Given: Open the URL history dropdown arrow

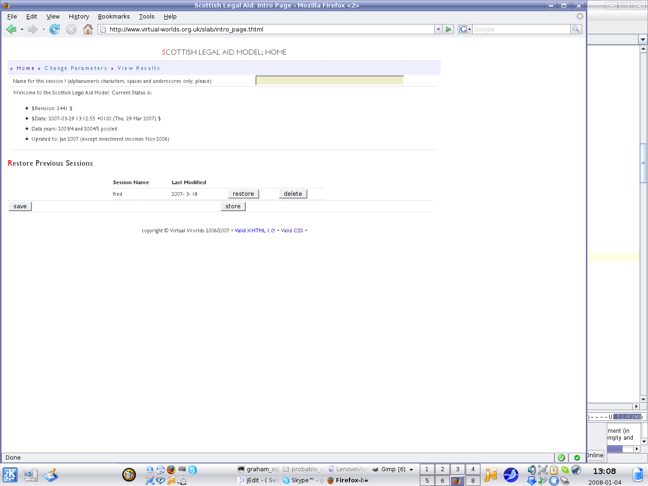Looking at the screenshot, I should (438, 29).
